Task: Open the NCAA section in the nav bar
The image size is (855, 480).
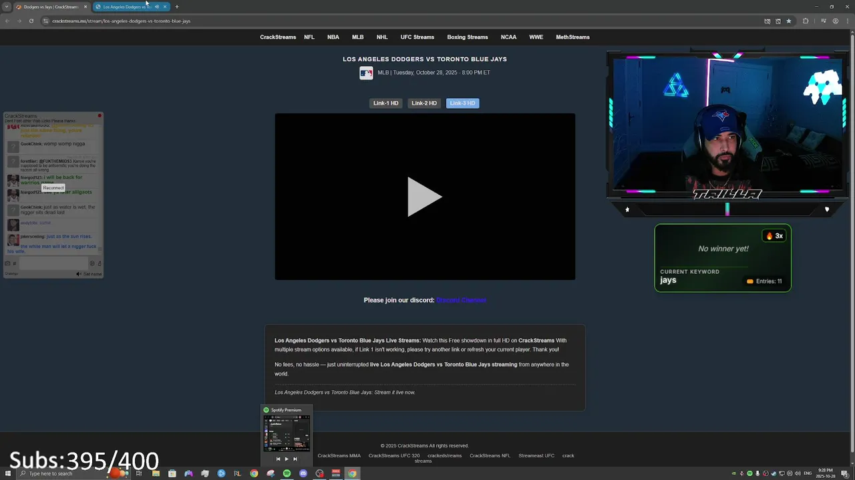Action: coord(508,37)
